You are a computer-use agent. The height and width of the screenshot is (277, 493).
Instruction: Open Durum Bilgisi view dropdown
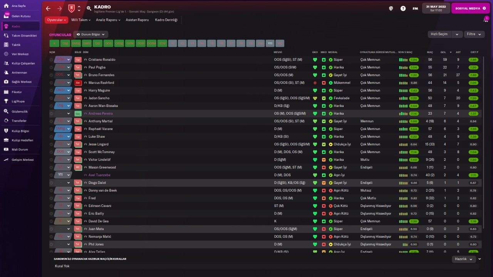tap(91, 34)
